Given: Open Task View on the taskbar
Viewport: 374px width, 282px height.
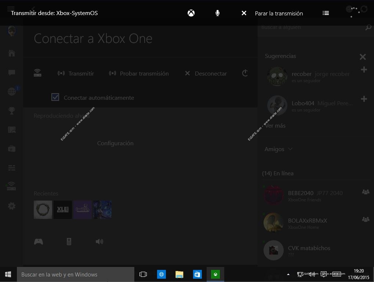Looking at the screenshot, I should pyautogui.click(x=143, y=274).
